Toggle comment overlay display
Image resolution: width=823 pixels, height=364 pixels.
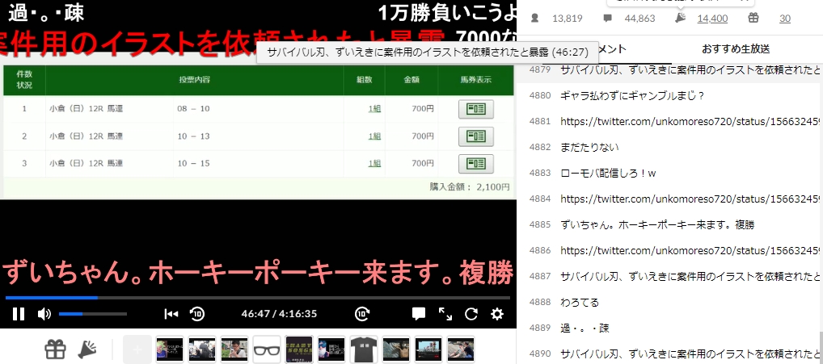[419, 314]
